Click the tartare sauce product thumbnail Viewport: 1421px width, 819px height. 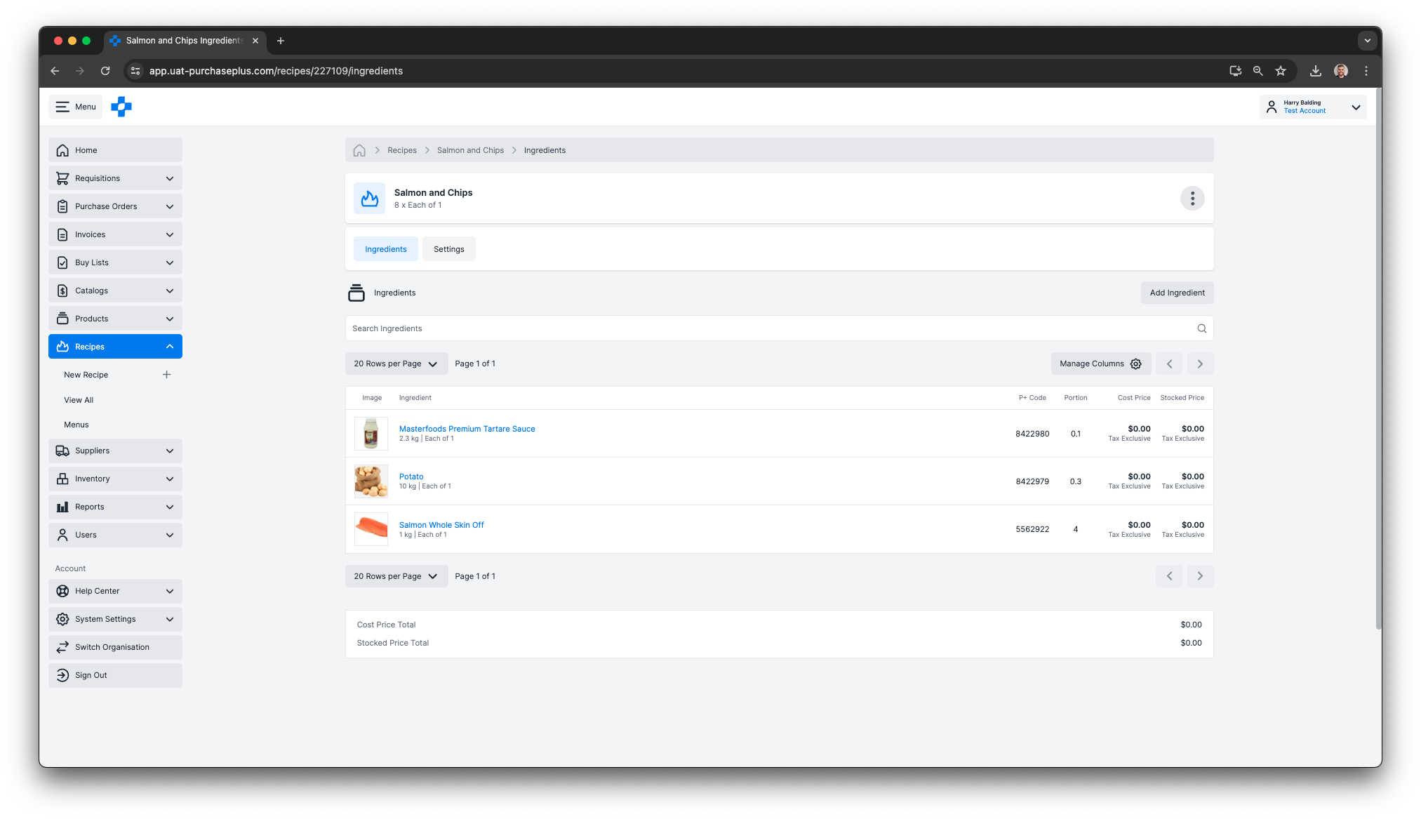pos(371,434)
